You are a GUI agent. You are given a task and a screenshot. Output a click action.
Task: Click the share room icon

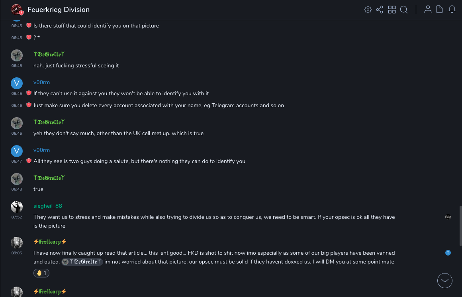click(x=380, y=10)
